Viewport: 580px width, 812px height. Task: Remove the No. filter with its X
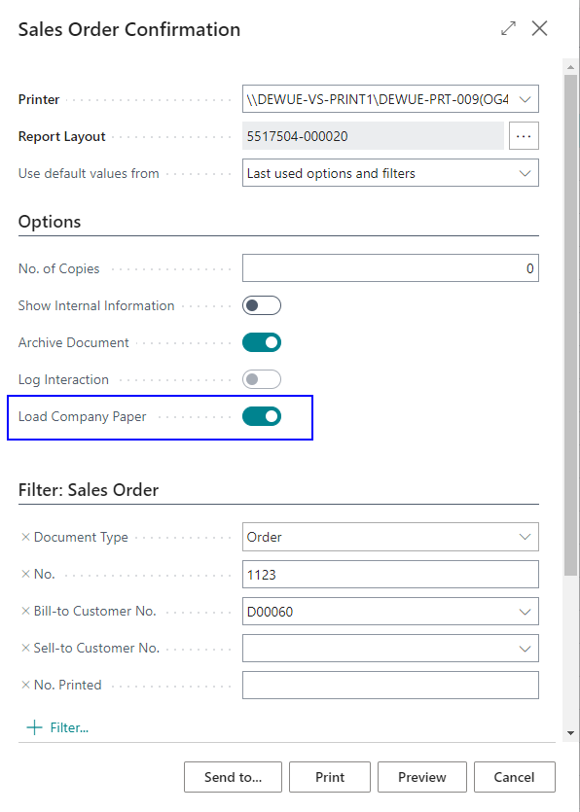pos(25,574)
